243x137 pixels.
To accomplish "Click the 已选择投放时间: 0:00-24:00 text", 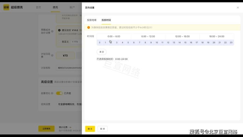I will coord(112,59).
